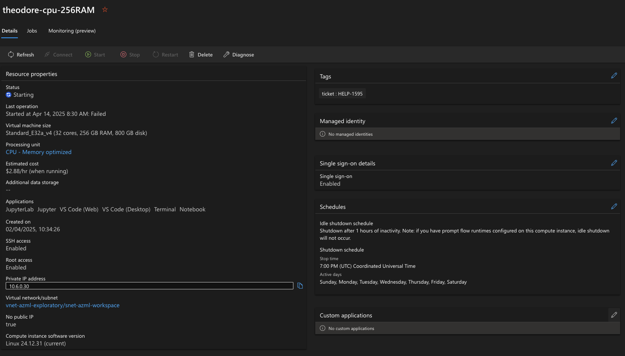This screenshot has height=356, width=625.
Task: Open the Tags edit pencil
Action: pos(614,76)
